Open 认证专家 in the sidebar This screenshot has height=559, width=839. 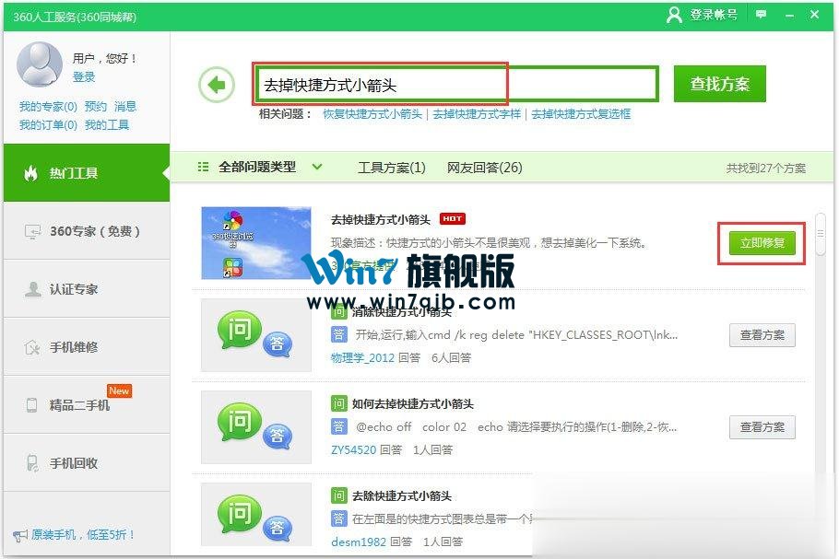click(x=87, y=288)
